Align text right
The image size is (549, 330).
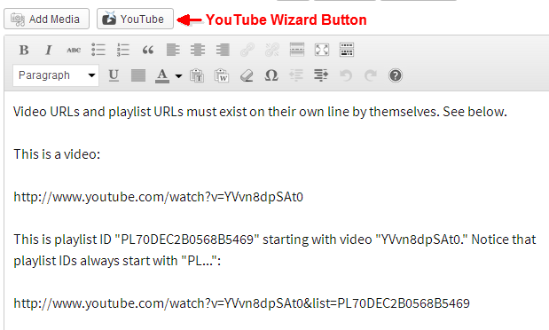223,50
